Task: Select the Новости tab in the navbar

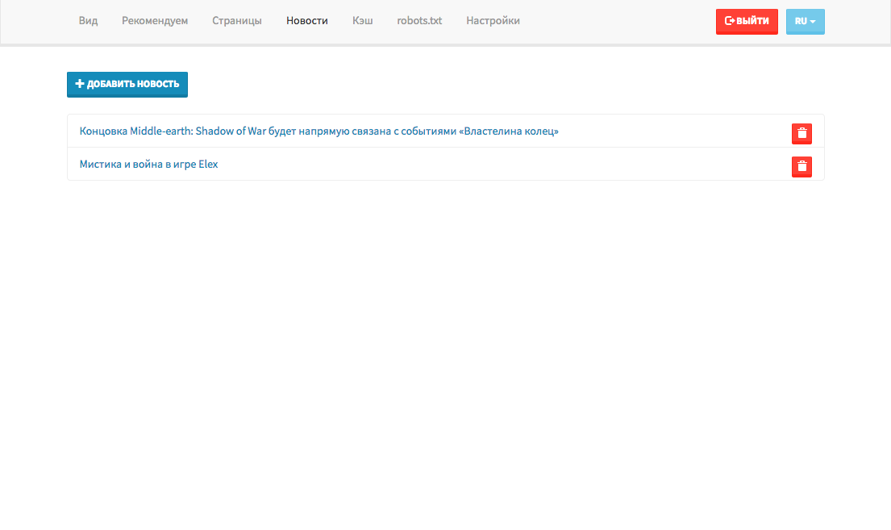Action: pyautogui.click(x=307, y=21)
